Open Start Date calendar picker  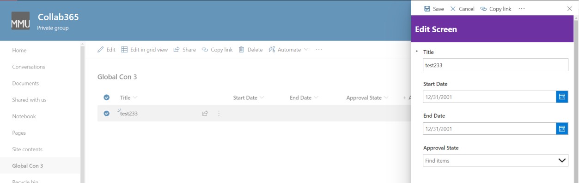pyautogui.click(x=562, y=97)
